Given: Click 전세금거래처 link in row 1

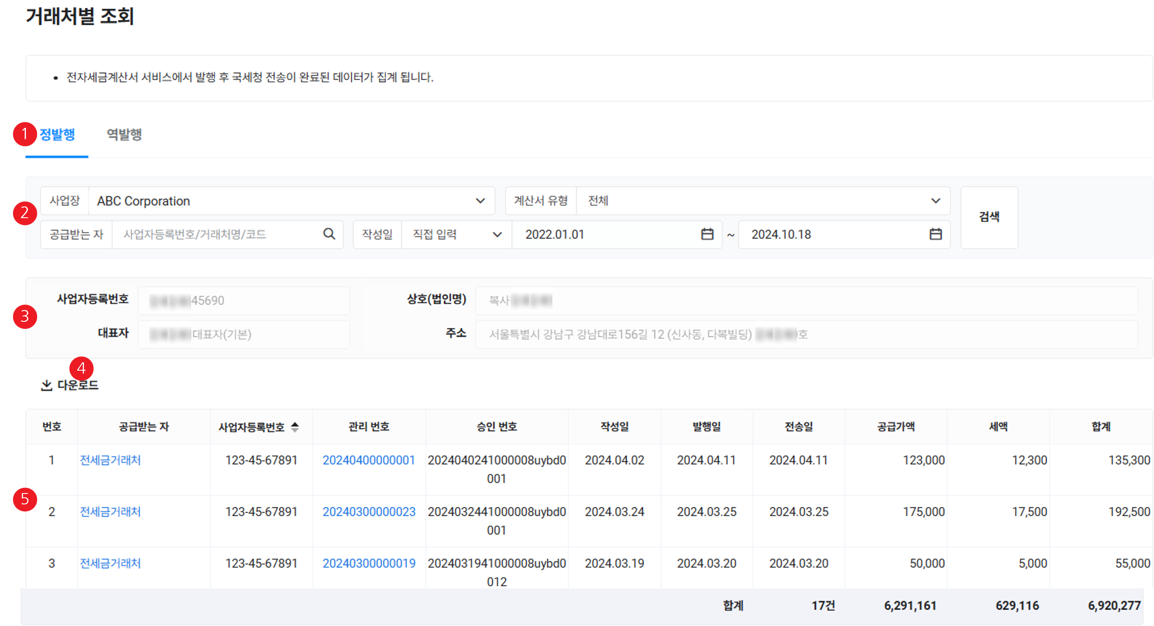Looking at the screenshot, I should pyautogui.click(x=110, y=460).
